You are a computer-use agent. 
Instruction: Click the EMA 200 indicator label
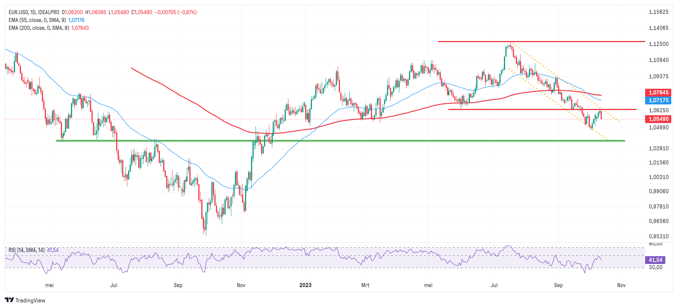tap(39, 28)
